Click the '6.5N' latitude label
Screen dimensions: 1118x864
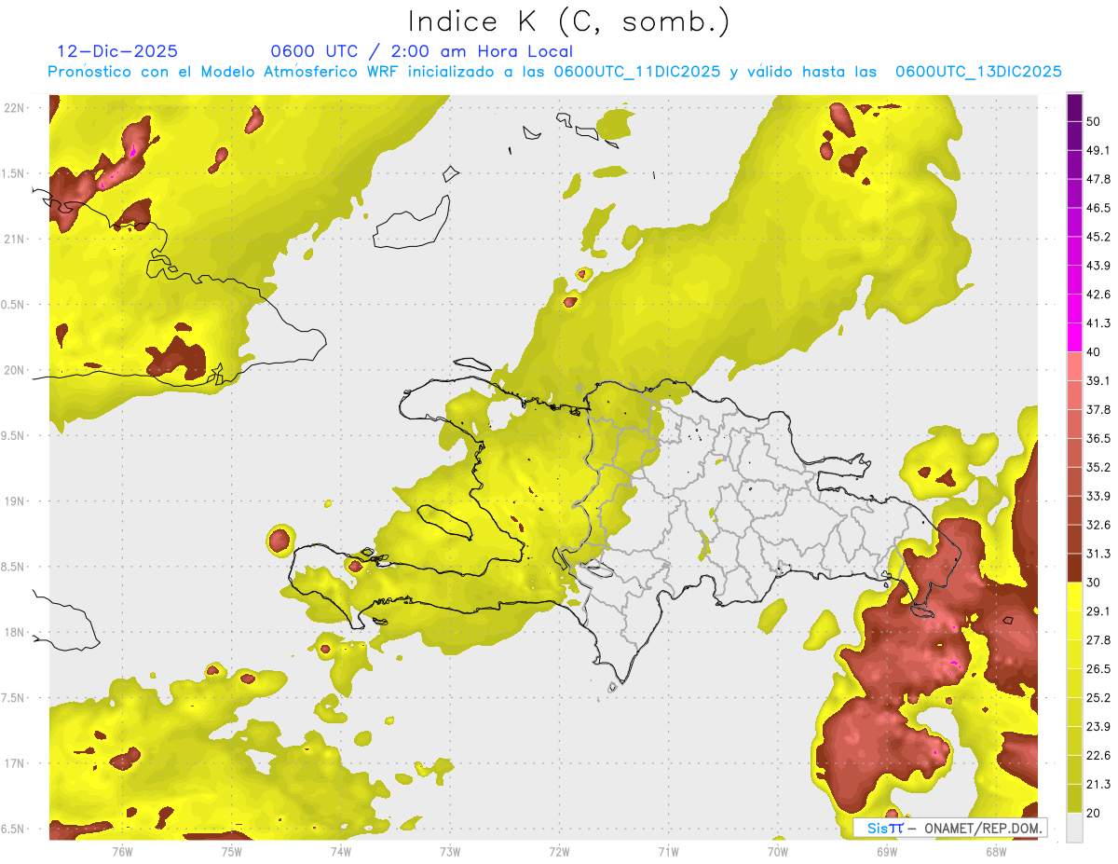pyautogui.click(x=14, y=829)
